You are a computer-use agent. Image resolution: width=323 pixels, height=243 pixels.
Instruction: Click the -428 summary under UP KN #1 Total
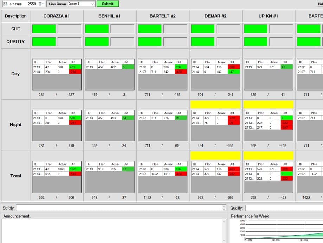[x=283, y=197]
